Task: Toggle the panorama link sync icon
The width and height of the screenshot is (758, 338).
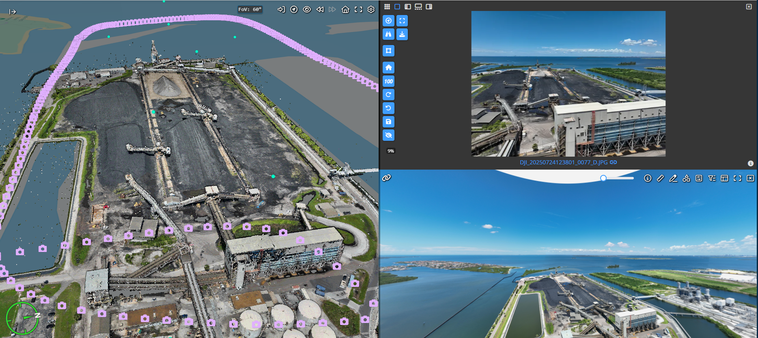Action: (386, 178)
